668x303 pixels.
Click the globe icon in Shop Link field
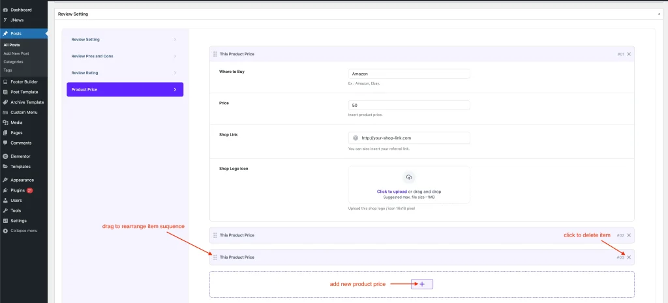coord(356,138)
